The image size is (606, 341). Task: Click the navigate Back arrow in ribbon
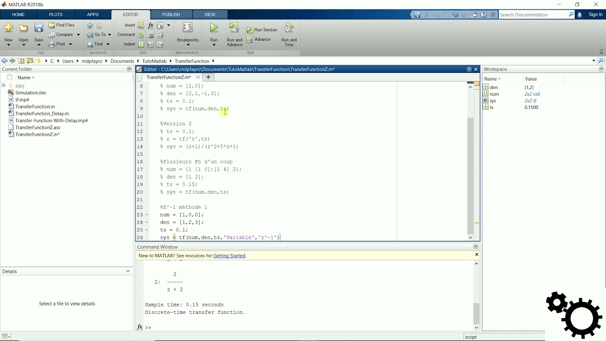90,26
